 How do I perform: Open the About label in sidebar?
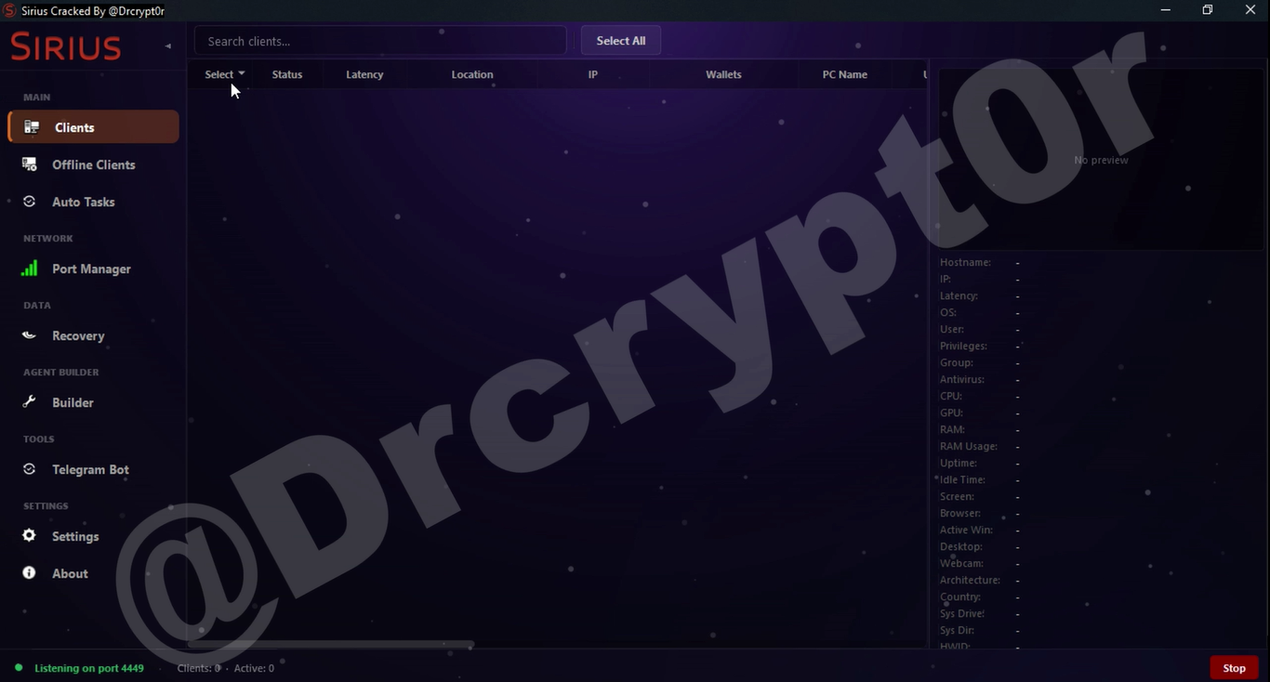pyautogui.click(x=70, y=573)
